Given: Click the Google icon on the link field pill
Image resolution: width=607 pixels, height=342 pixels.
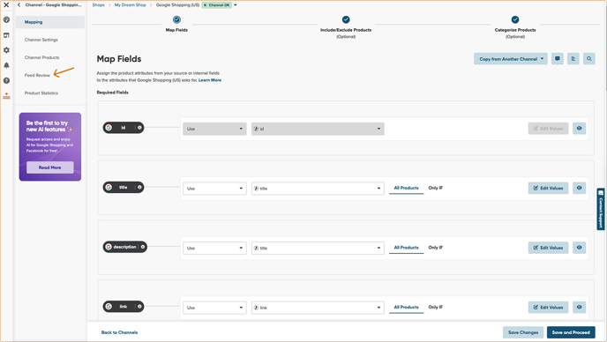Looking at the screenshot, I should coord(109,307).
